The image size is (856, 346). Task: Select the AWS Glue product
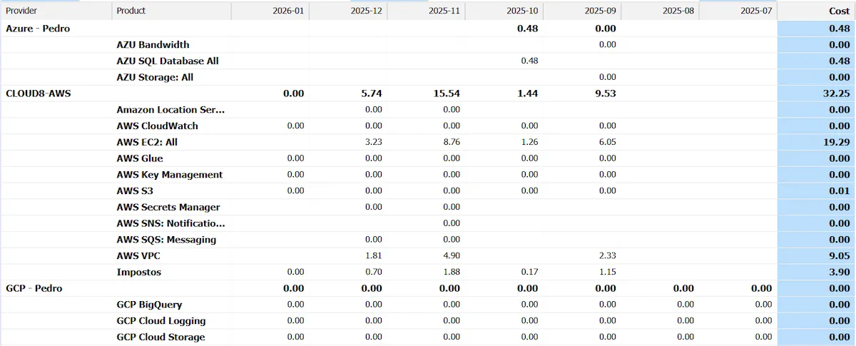tap(140, 158)
